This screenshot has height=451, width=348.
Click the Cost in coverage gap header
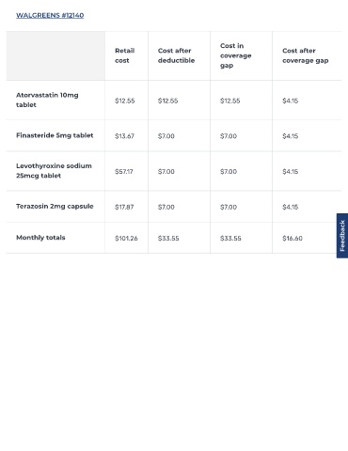(236, 55)
